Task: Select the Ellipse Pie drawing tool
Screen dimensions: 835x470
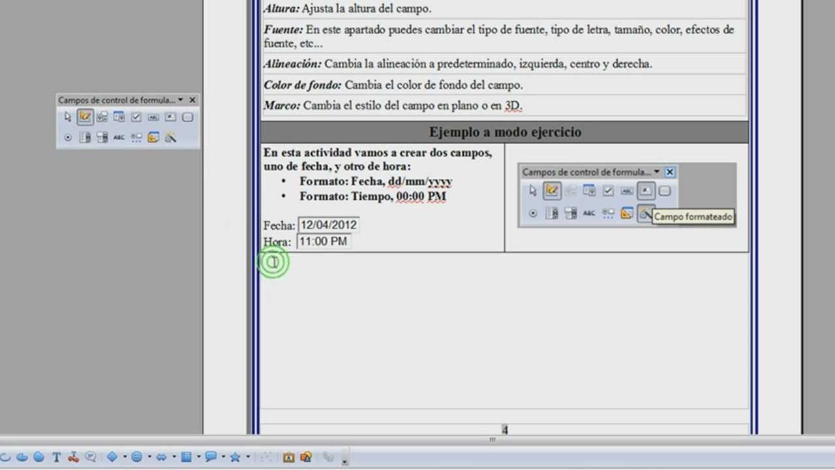Action: point(22,457)
